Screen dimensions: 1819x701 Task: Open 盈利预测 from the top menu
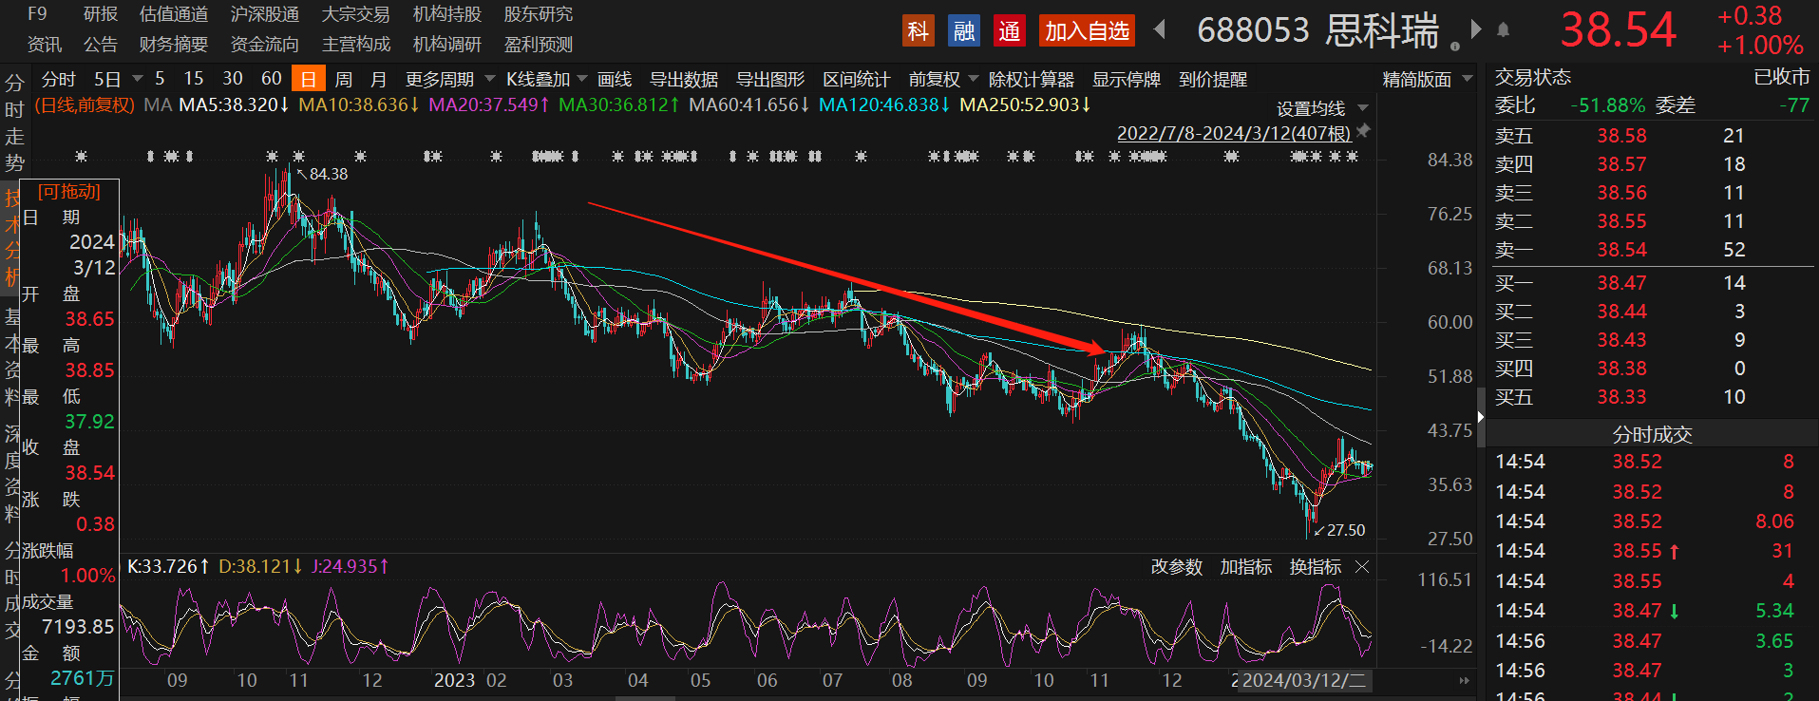pos(539,45)
